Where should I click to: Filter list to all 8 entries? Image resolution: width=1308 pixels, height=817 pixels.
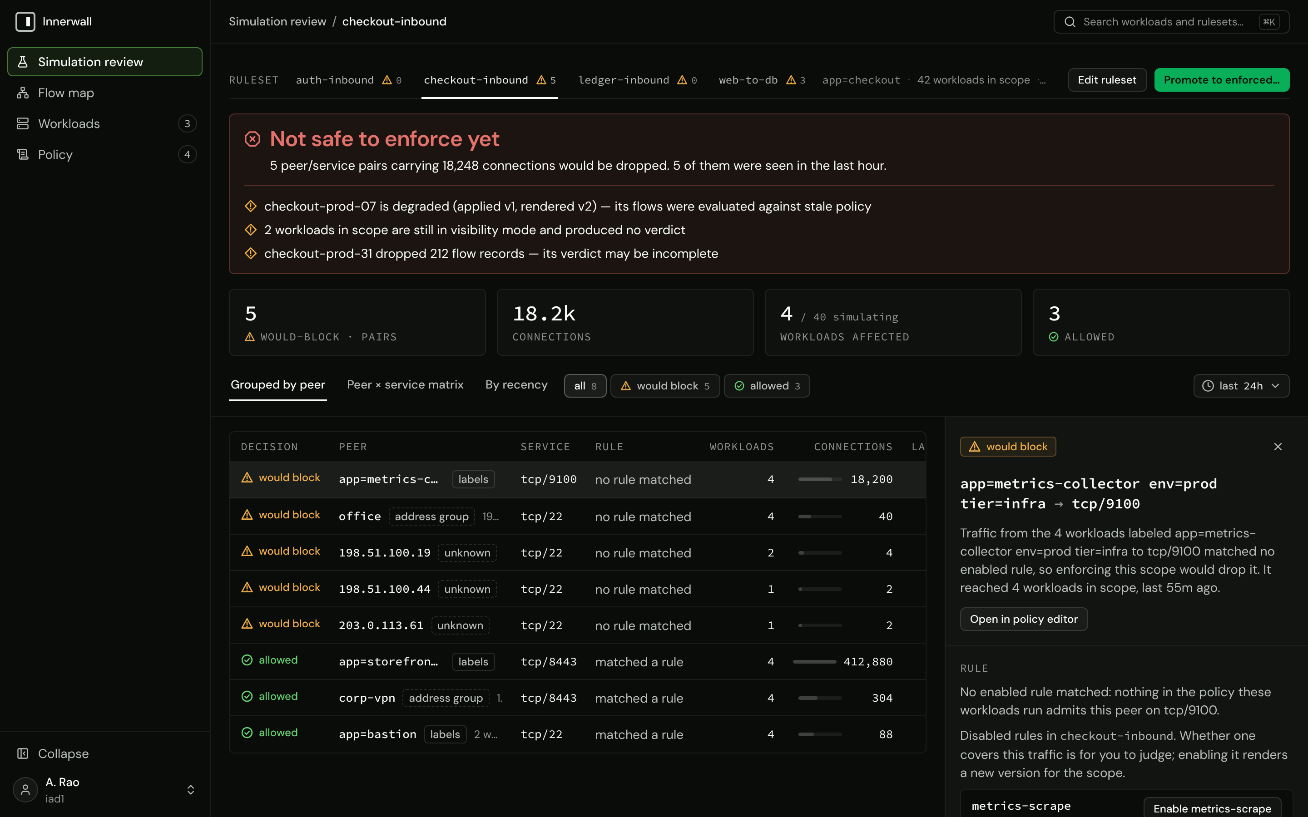click(585, 386)
